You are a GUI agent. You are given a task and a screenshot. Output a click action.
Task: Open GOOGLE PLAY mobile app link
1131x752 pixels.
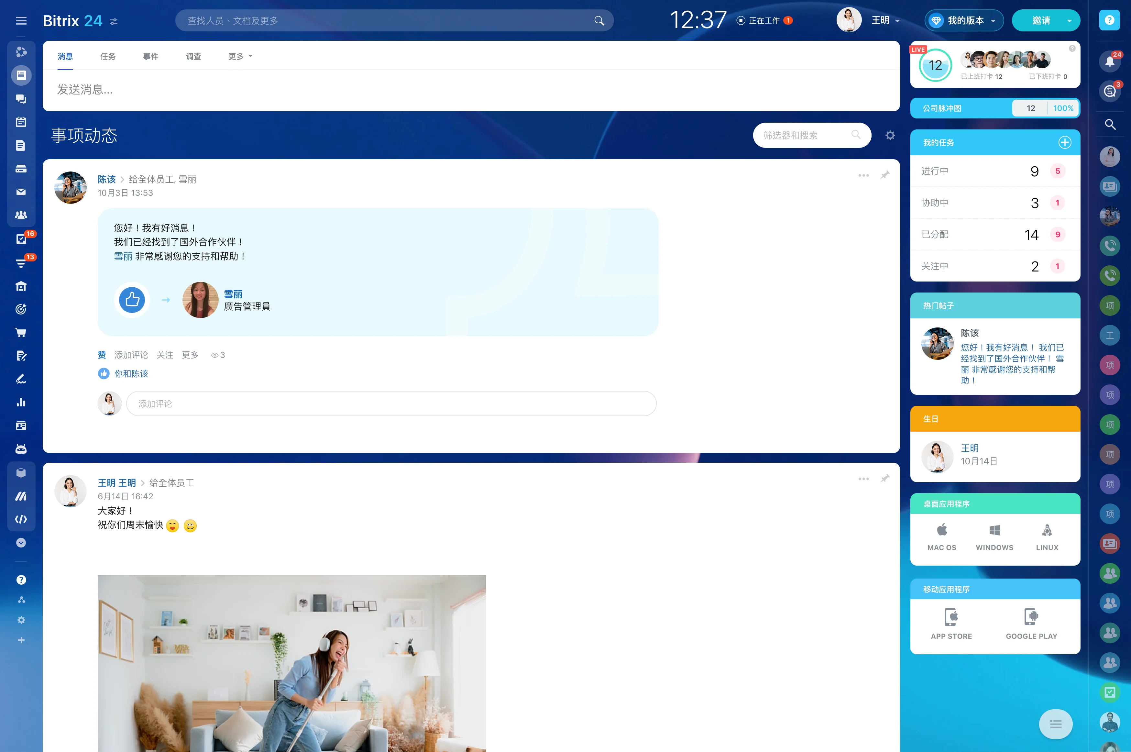coord(1031,624)
